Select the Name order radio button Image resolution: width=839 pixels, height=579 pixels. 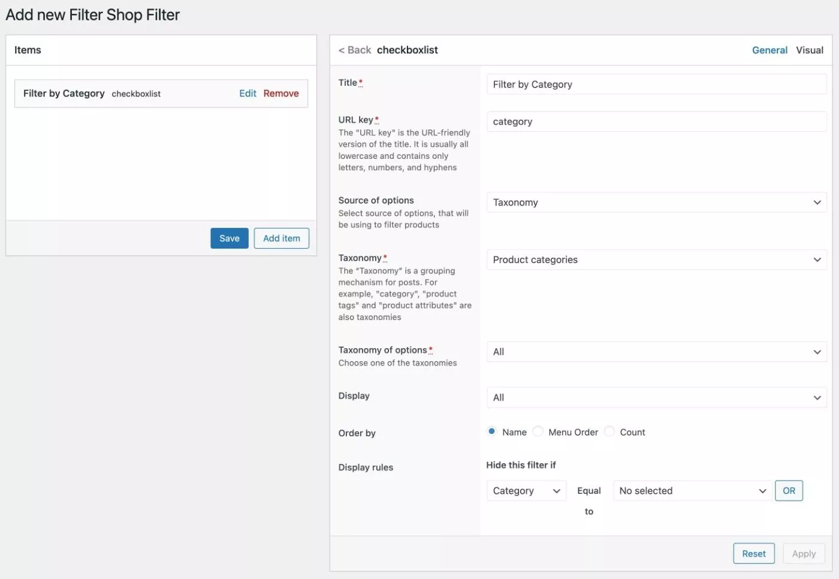coord(492,432)
